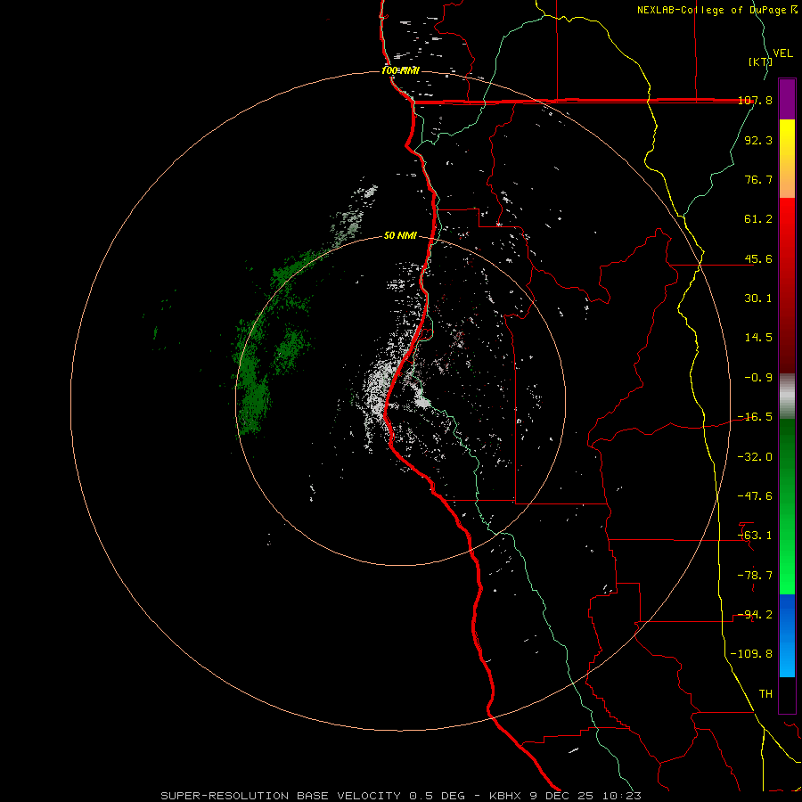Click the Super-Resolution Base Velocity caption text

click(x=400, y=796)
